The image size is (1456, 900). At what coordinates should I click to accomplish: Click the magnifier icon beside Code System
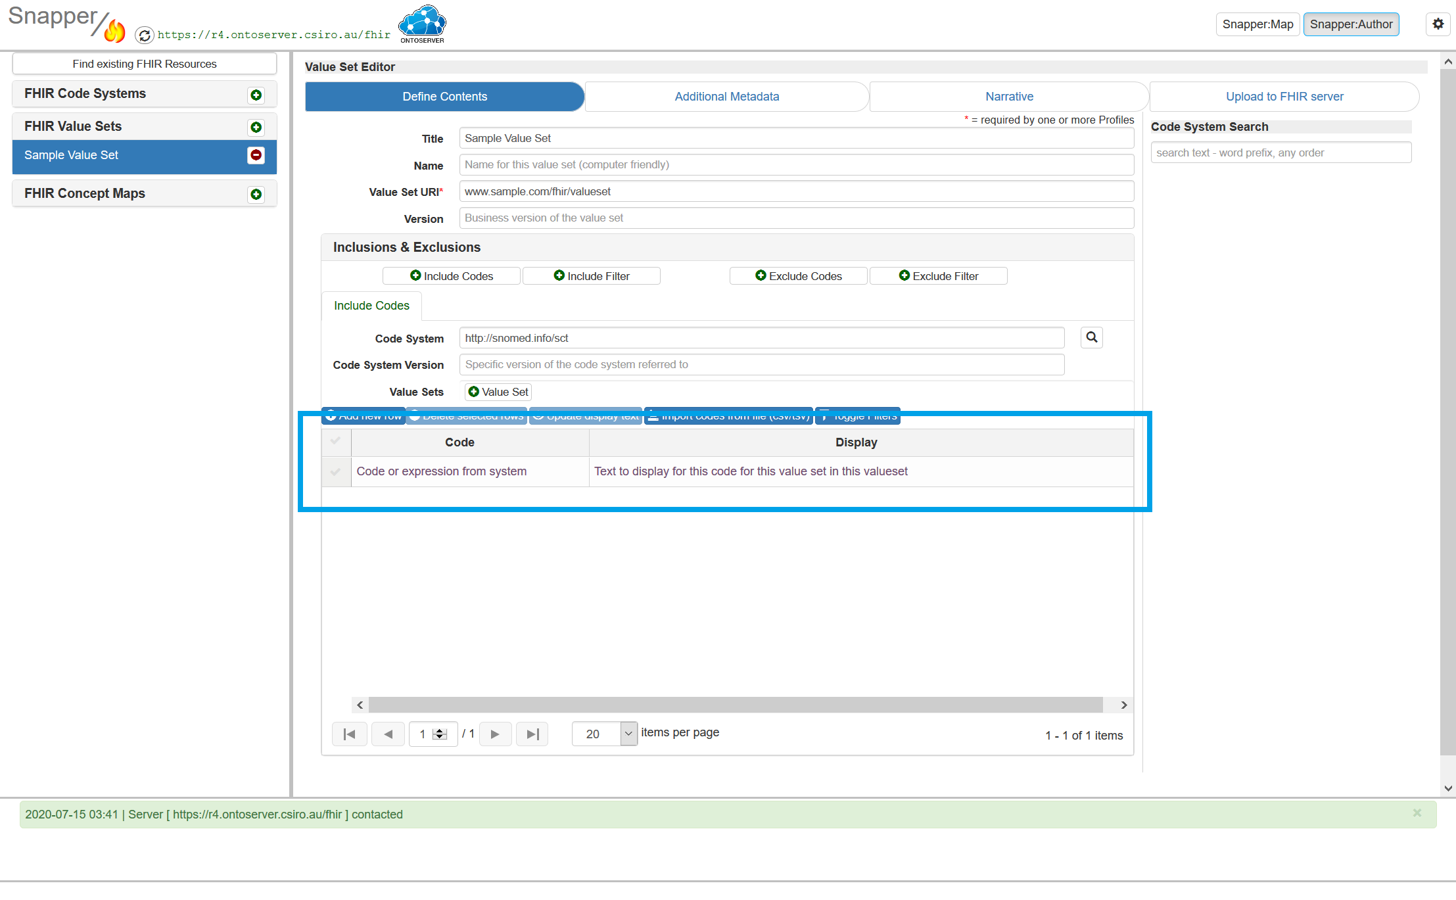coord(1092,337)
